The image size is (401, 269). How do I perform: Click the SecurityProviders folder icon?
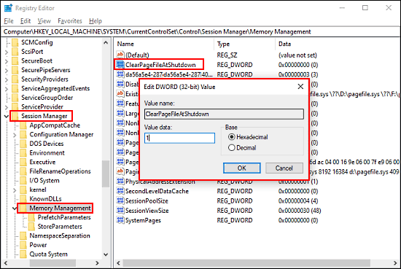(x=15, y=79)
